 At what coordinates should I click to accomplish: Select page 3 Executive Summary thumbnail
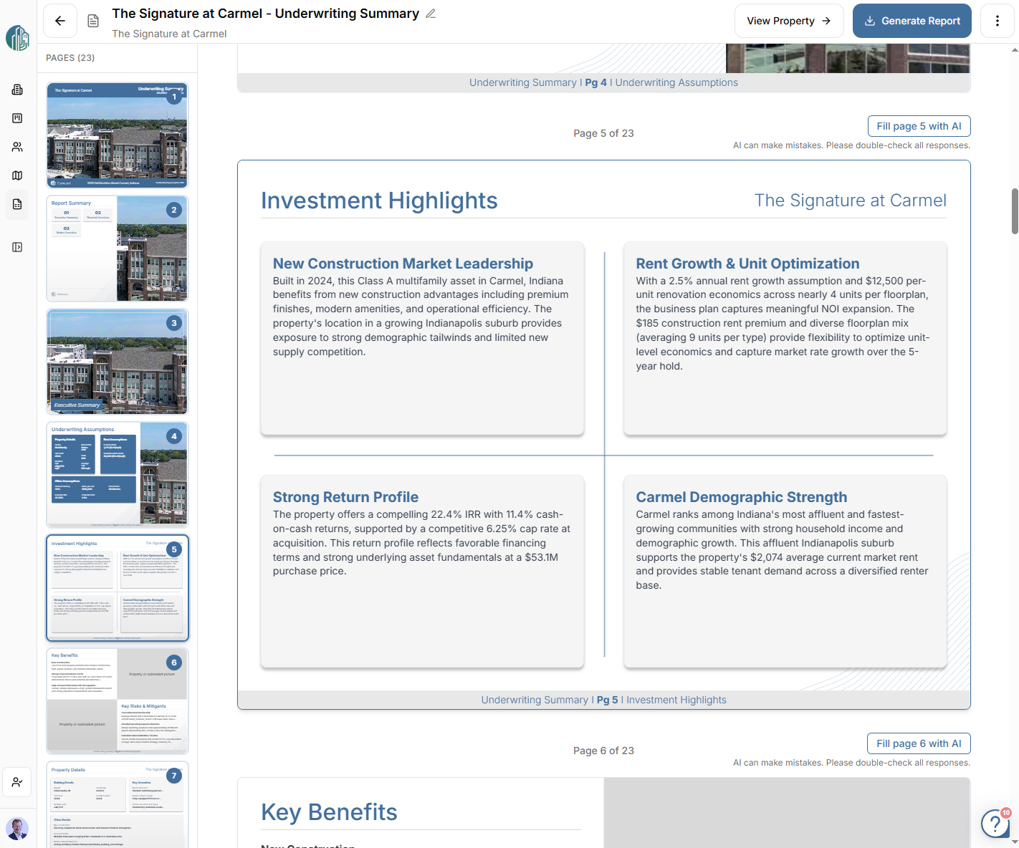(118, 362)
